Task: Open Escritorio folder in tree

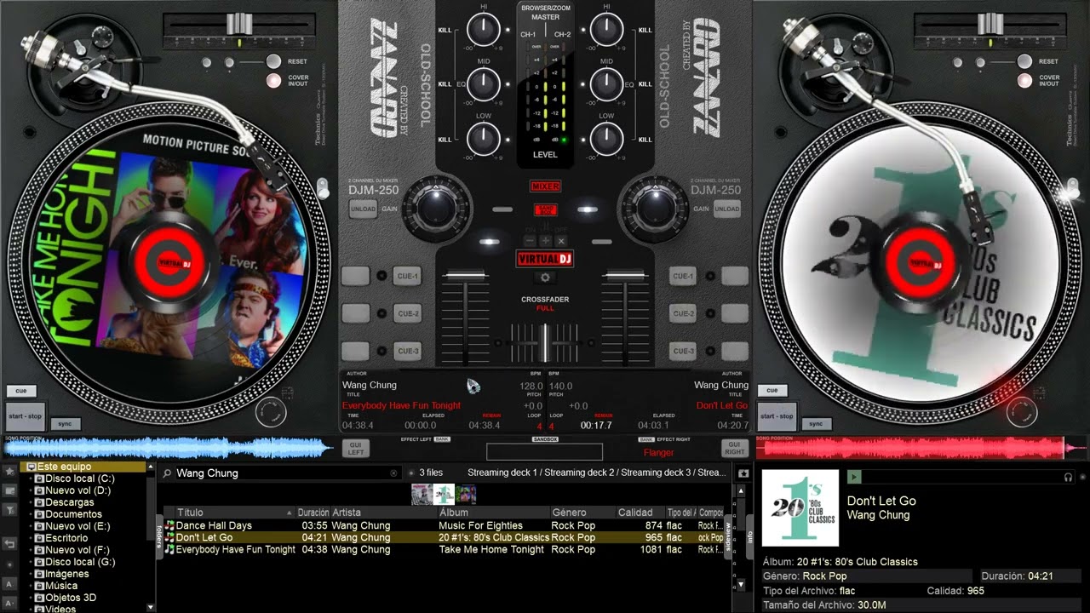Action: click(66, 538)
